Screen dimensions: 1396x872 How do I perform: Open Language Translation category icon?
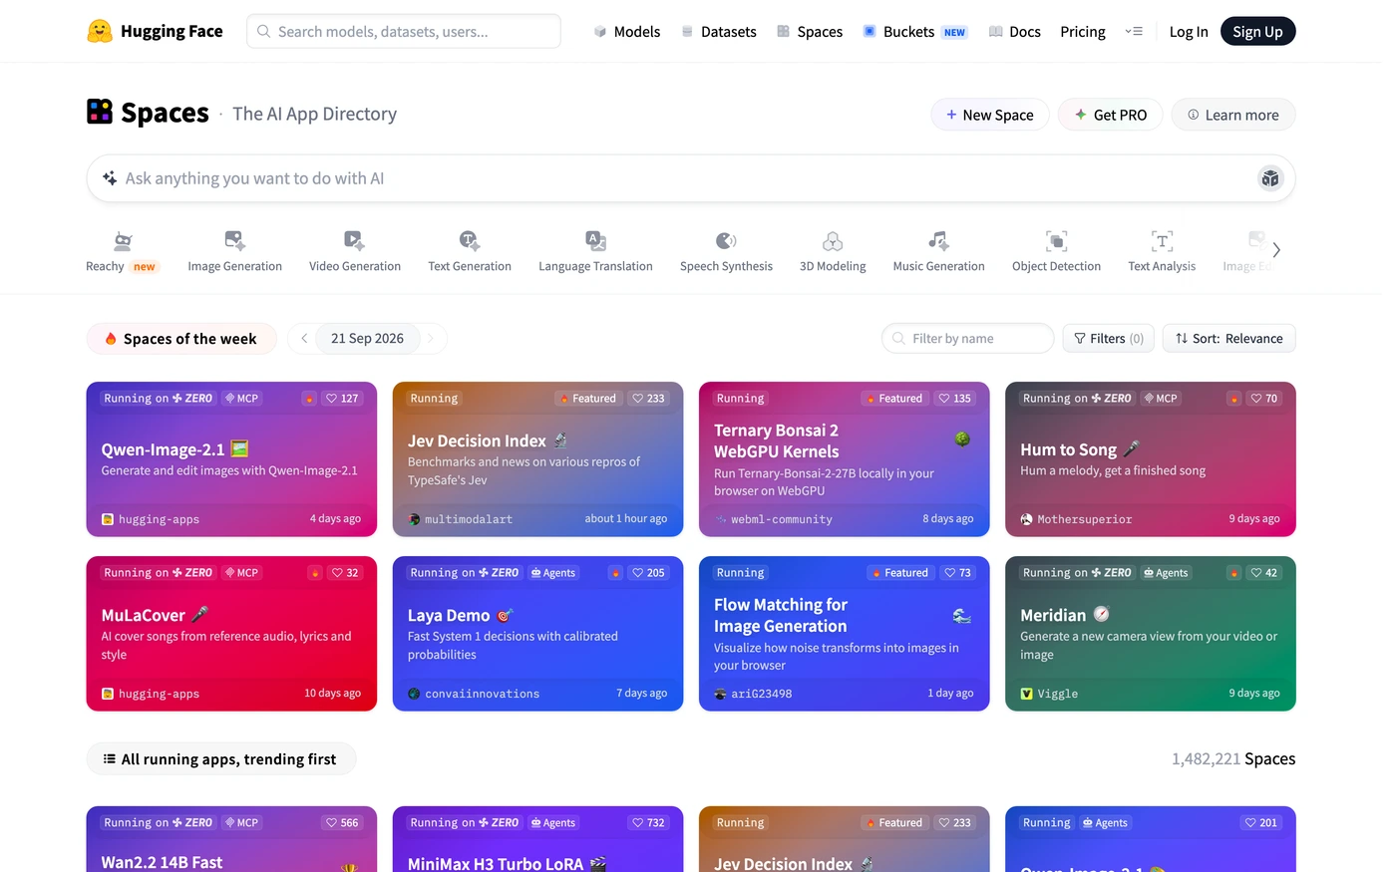[595, 240]
